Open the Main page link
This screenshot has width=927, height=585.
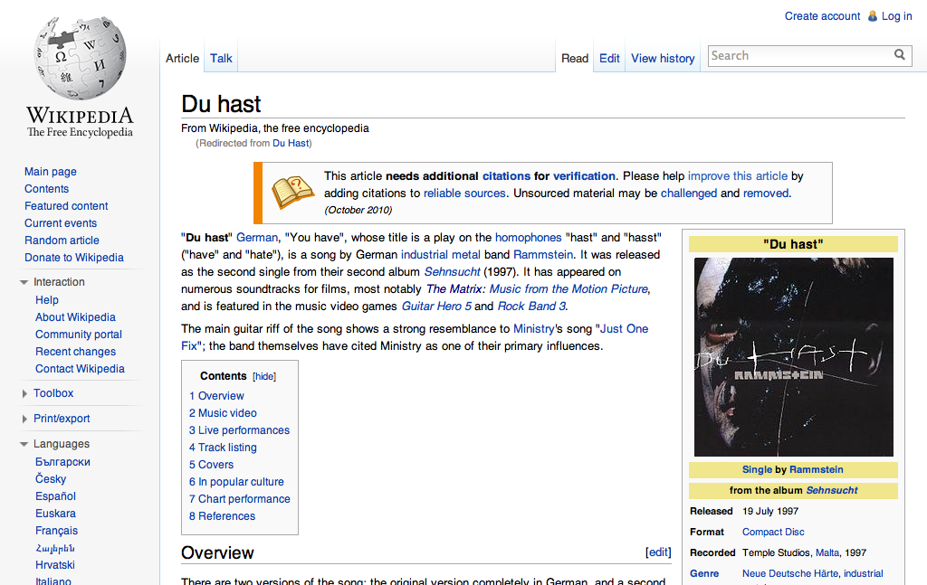51,172
